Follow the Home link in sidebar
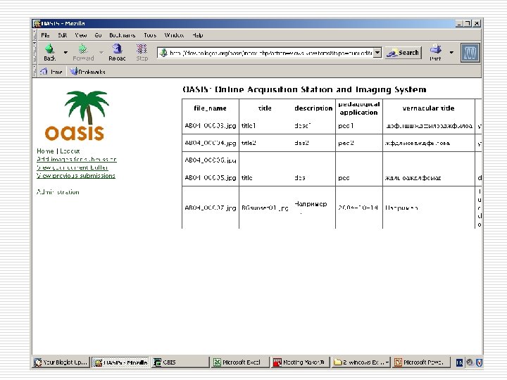 45,151
